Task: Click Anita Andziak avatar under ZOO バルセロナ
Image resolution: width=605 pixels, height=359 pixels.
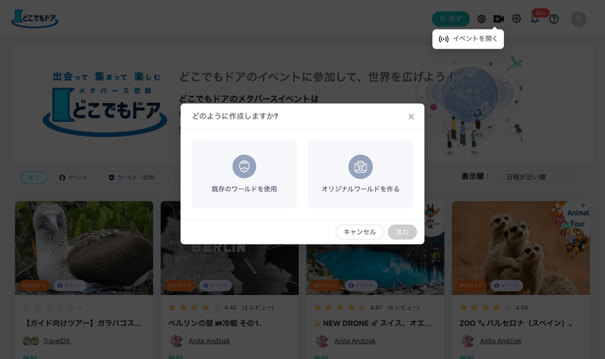Action: coord(468,341)
